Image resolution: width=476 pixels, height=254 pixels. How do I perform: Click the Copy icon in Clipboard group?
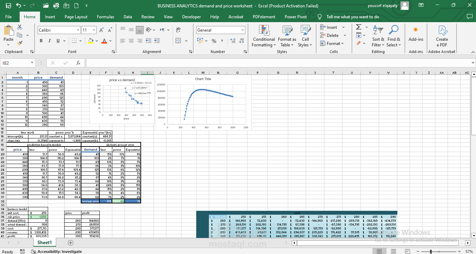tap(19, 35)
